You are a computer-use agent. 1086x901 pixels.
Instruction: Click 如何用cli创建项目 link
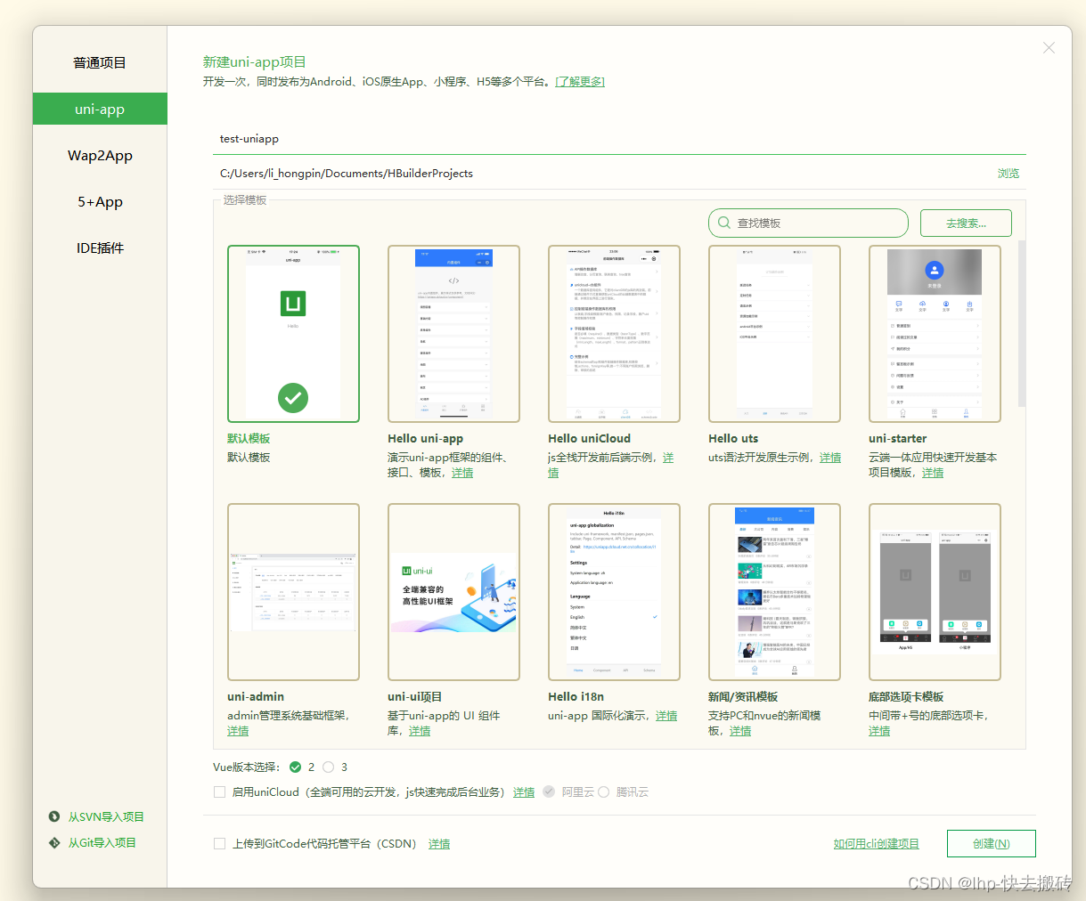click(x=876, y=843)
